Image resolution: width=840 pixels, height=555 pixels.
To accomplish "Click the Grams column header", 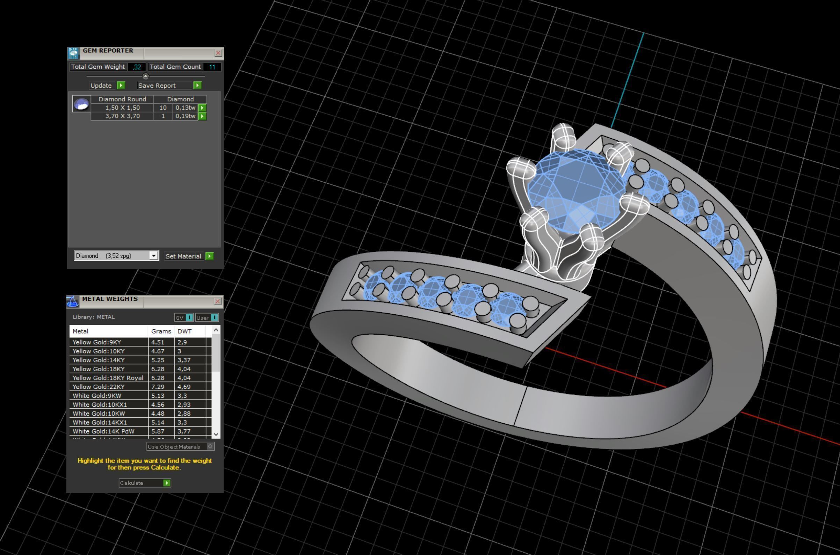I will 161,331.
